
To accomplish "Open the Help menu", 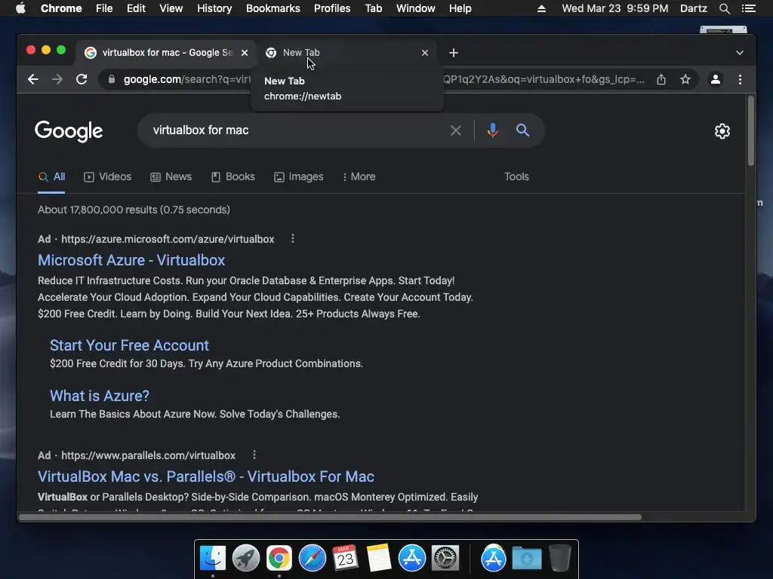I will point(460,8).
